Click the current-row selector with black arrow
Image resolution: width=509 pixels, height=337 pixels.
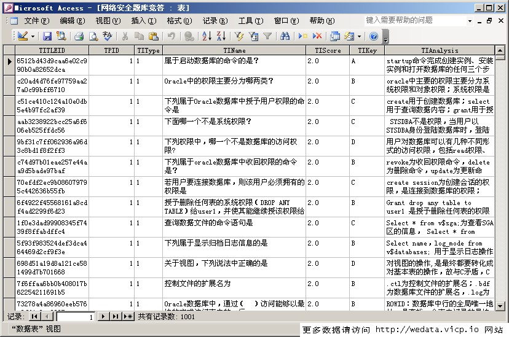(9, 65)
